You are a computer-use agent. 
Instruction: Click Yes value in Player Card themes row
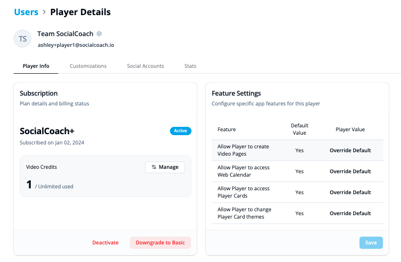pyautogui.click(x=299, y=213)
